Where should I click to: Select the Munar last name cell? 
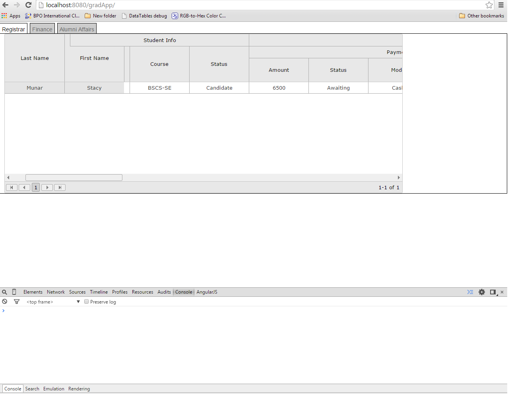35,88
